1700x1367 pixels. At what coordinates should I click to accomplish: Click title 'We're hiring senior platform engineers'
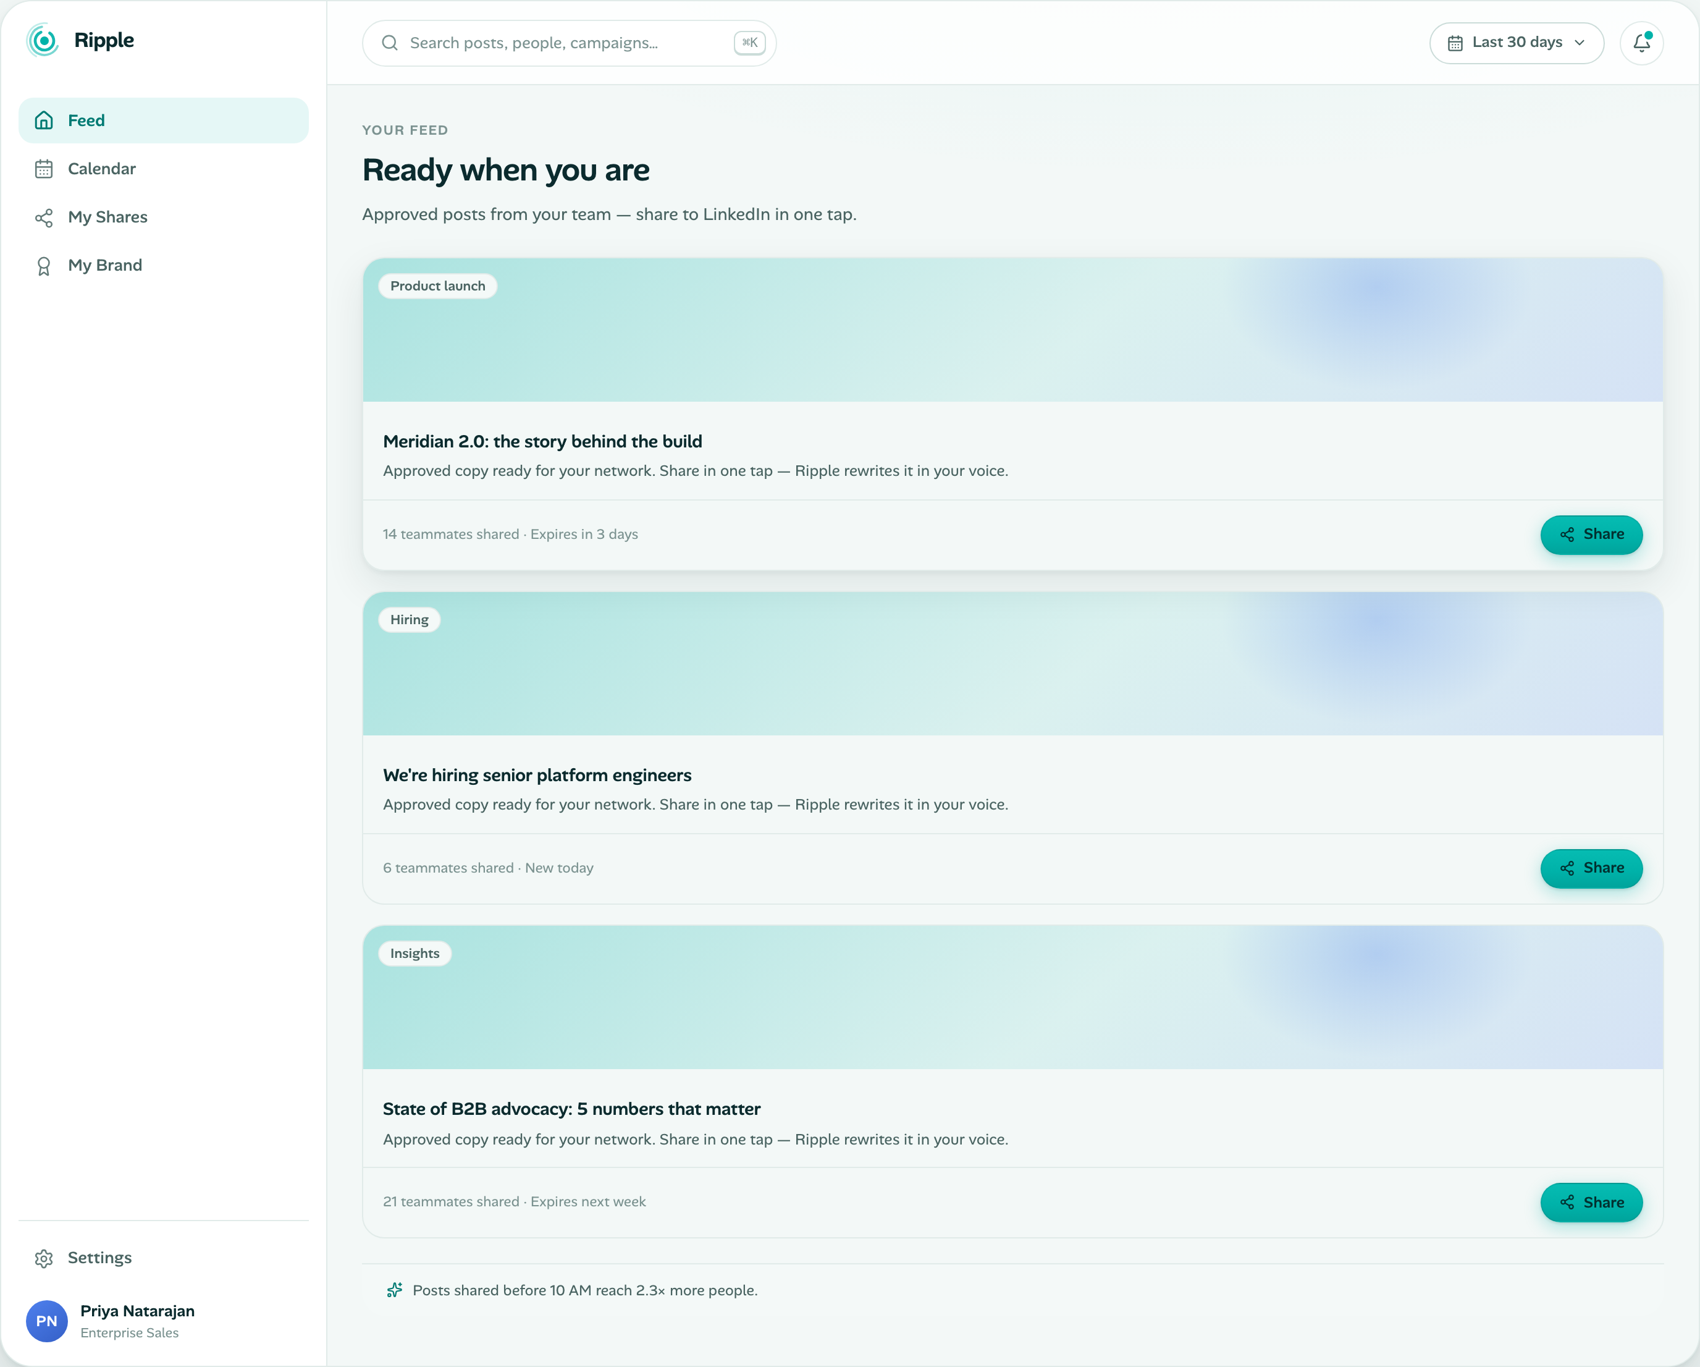coord(537,776)
